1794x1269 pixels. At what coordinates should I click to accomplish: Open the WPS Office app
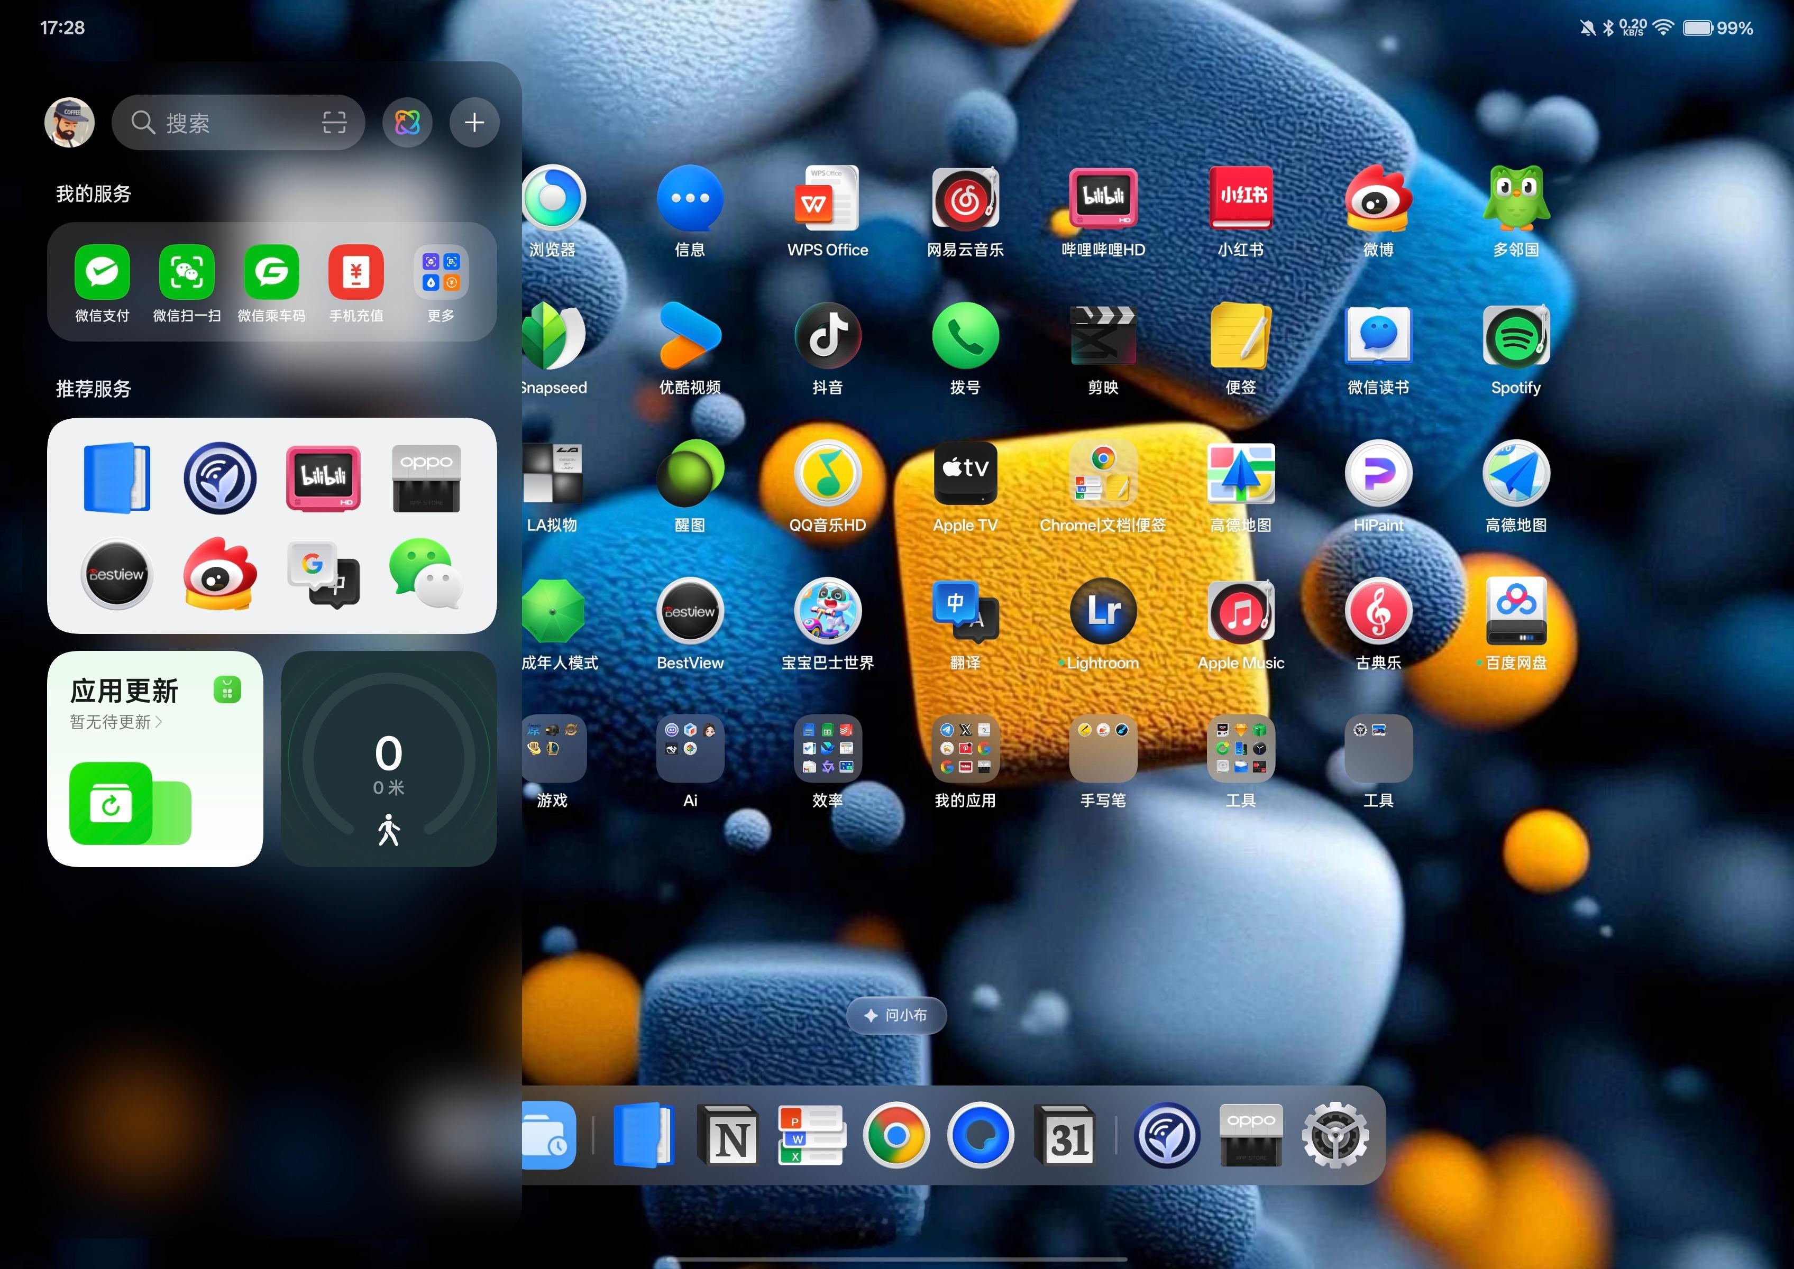click(827, 199)
